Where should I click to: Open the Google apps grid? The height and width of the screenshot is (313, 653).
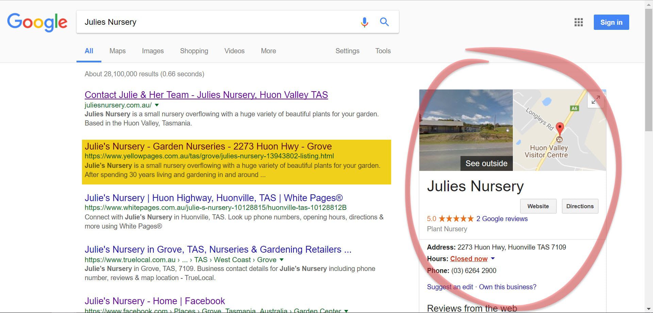tap(579, 22)
